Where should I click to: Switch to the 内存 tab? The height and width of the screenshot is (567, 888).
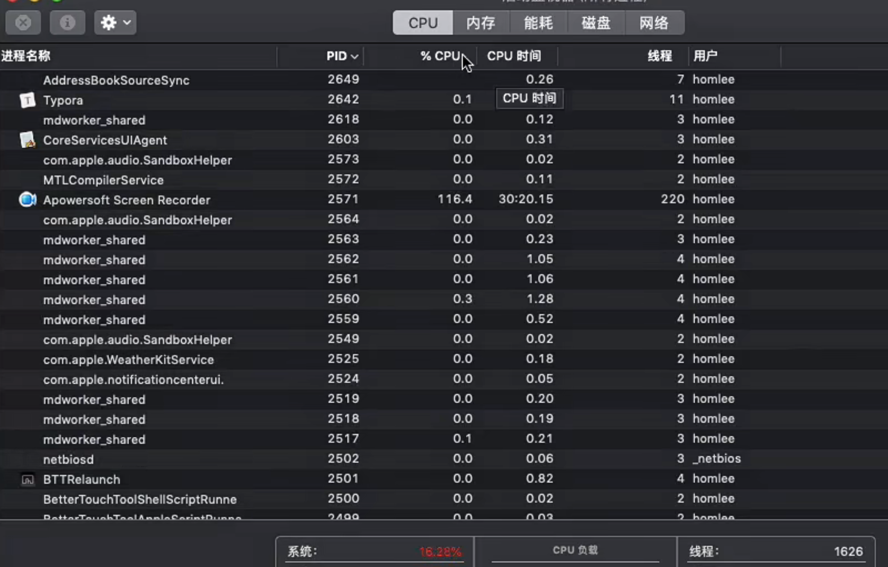click(481, 23)
